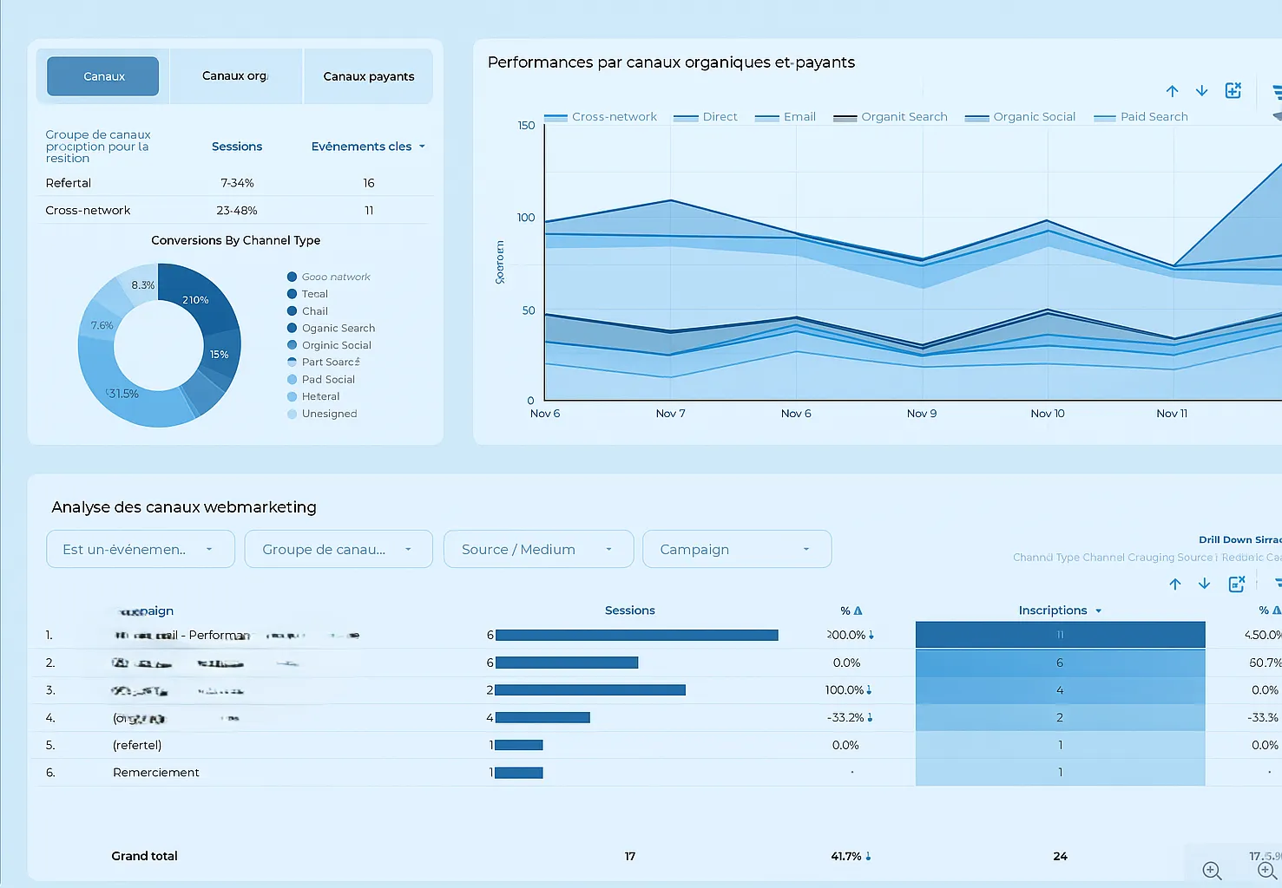The height and width of the screenshot is (888, 1282).
Task: Click the drill-down arrow on the performance chart
Action: pos(1202,90)
